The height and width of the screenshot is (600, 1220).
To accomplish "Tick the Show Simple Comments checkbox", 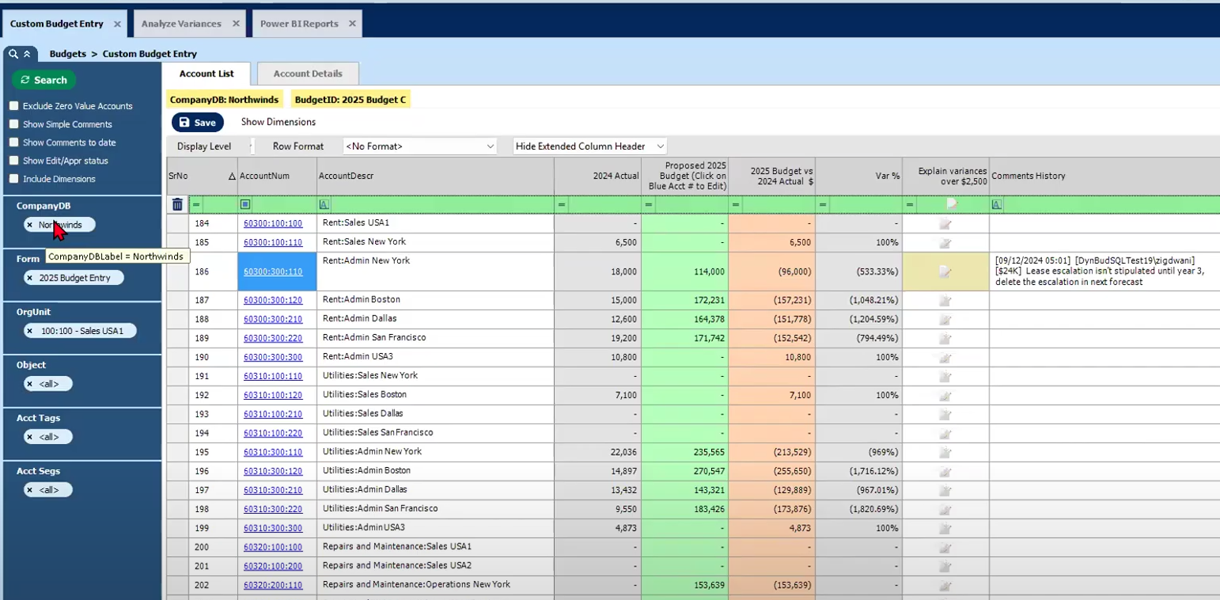I will (13, 124).
